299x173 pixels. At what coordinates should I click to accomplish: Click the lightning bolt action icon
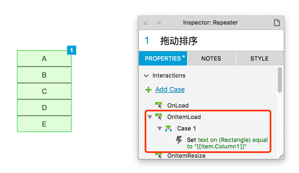tap(179, 140)
